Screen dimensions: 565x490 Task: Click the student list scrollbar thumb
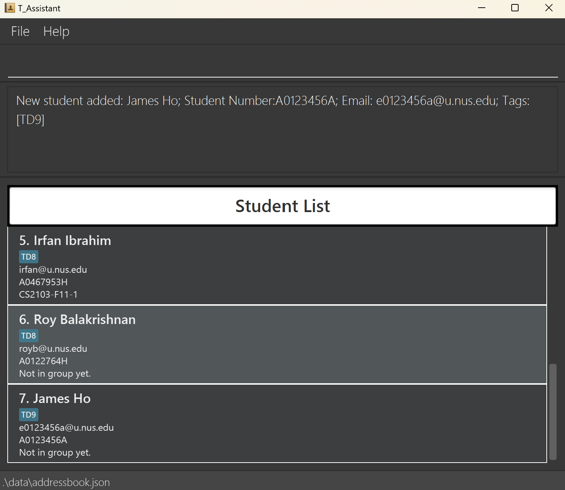(x=553, y=411)
